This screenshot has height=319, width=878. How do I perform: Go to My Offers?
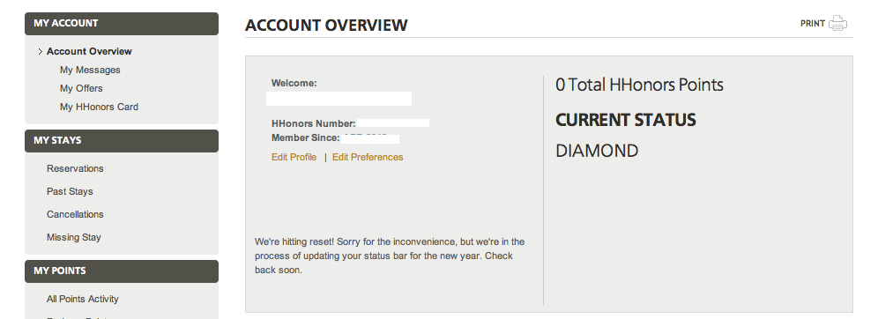(81, 88)
